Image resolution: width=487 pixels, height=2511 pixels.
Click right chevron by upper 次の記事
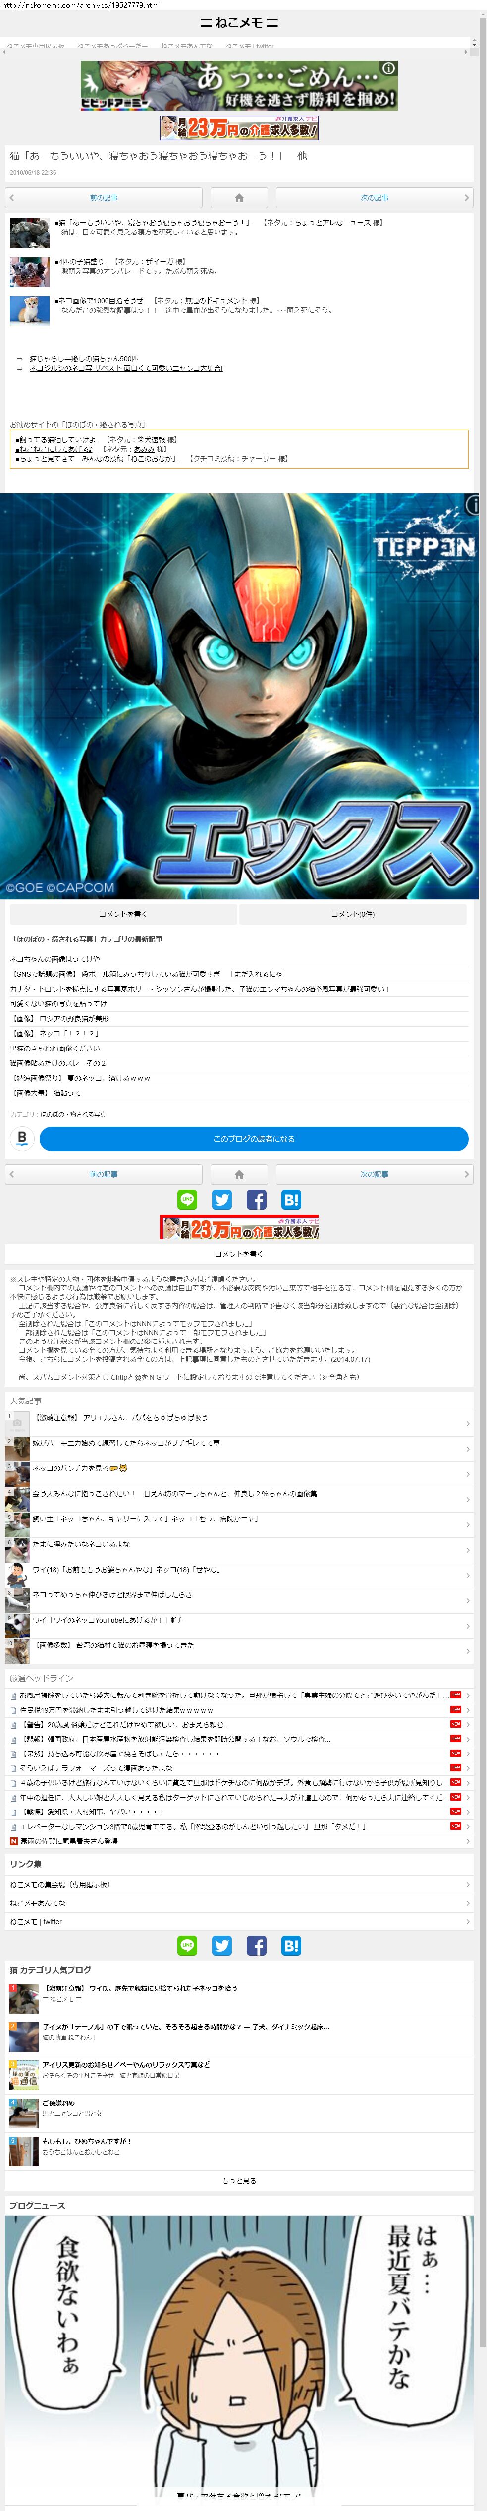[x=466, y=198]
